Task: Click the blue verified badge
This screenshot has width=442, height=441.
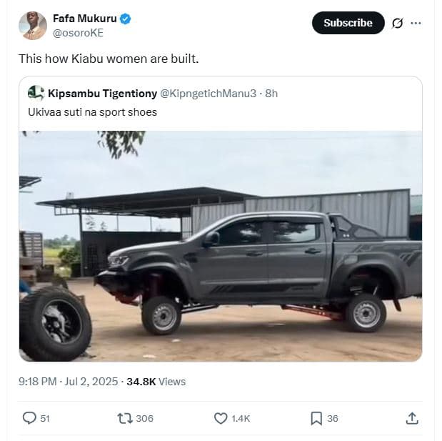Action: pos(126,19)
